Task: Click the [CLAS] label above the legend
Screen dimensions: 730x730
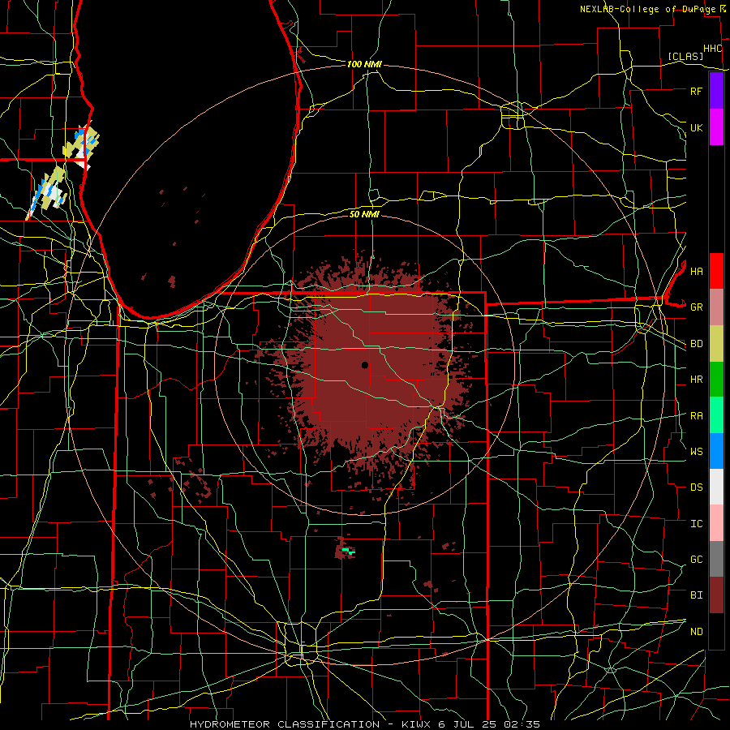Action: [685, 56]
